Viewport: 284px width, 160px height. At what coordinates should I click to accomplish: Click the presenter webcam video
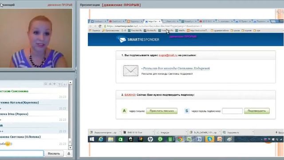pyautogui.click(x=36, y=38)
